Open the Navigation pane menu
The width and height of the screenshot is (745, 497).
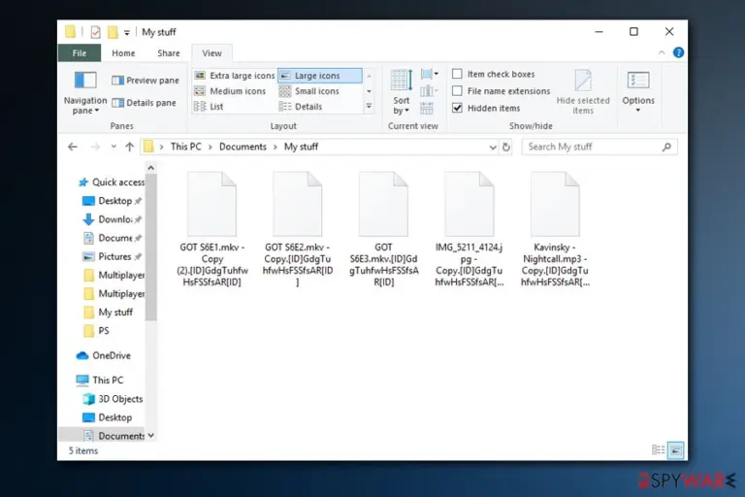tap(85, 92)
